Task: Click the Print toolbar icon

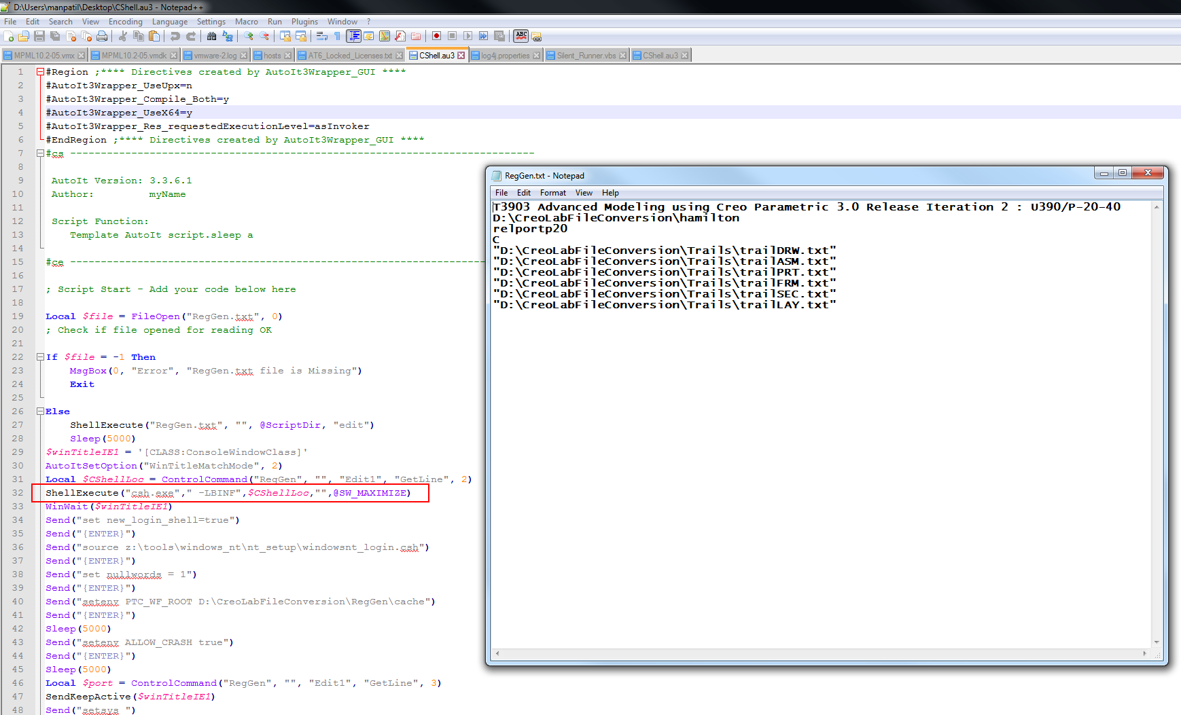Action: 102,36
